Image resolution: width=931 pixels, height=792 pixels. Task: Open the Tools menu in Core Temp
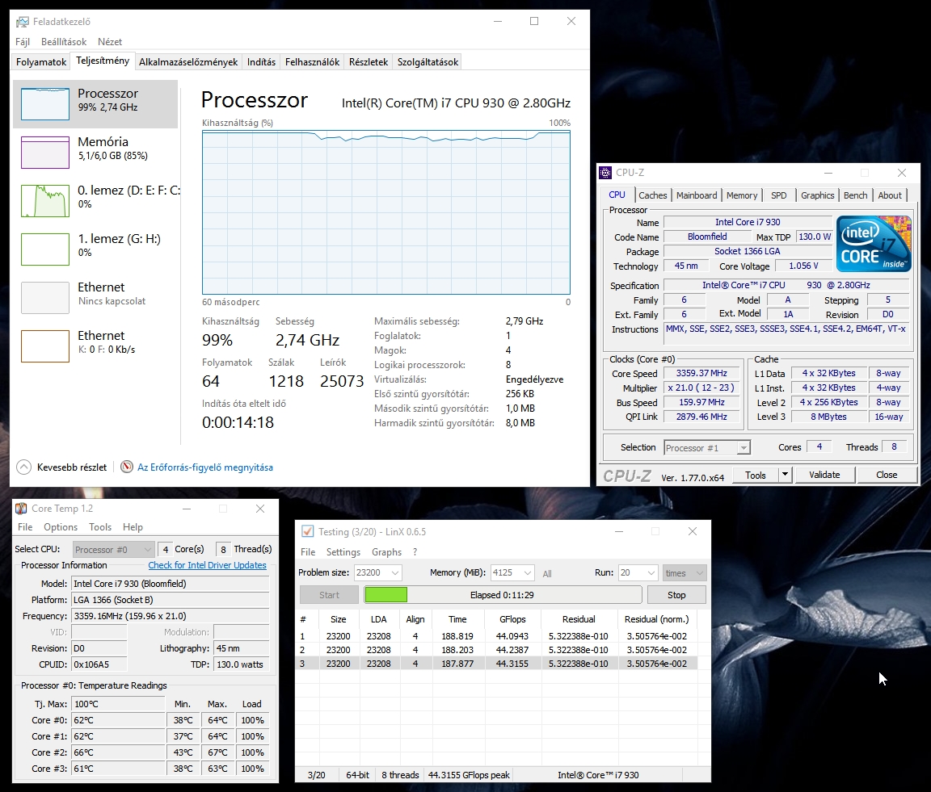(x=100, y=527)
